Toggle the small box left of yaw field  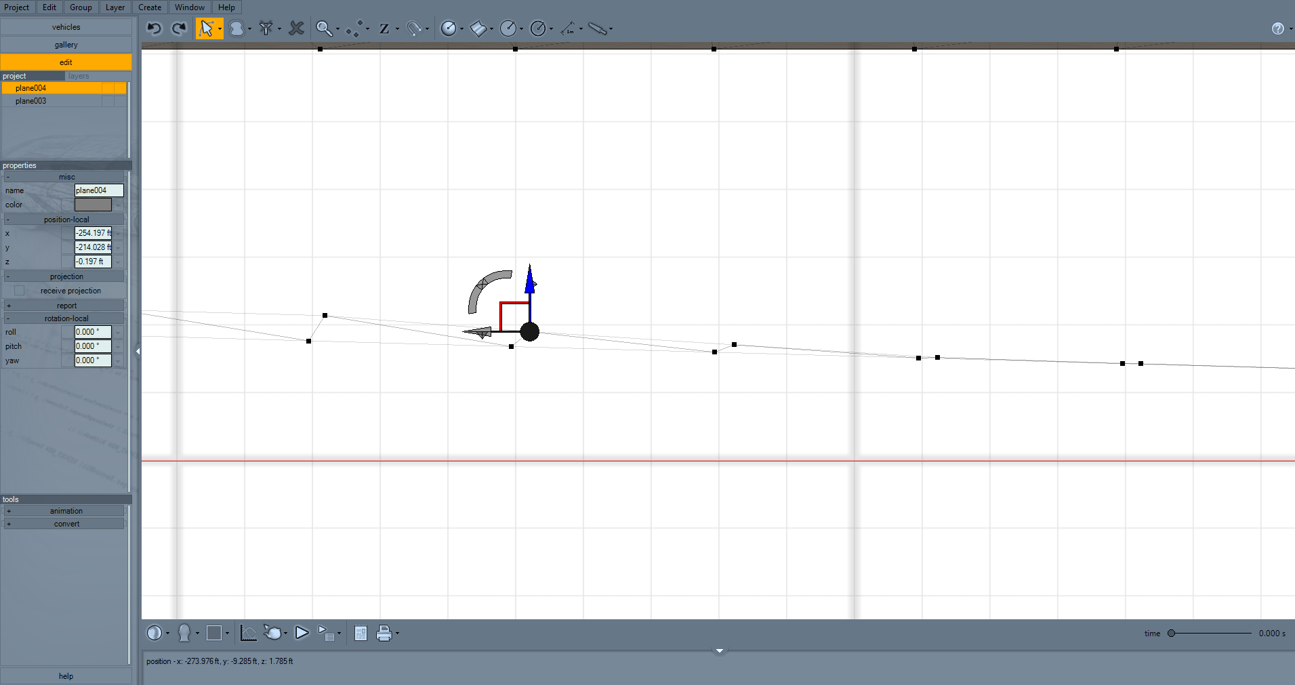(x=67, y=360)
